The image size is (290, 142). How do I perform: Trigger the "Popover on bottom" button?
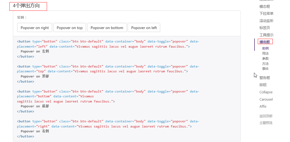(x=107, y=28)
